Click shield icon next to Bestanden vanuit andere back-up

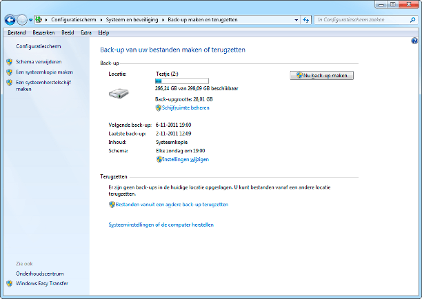112,205
